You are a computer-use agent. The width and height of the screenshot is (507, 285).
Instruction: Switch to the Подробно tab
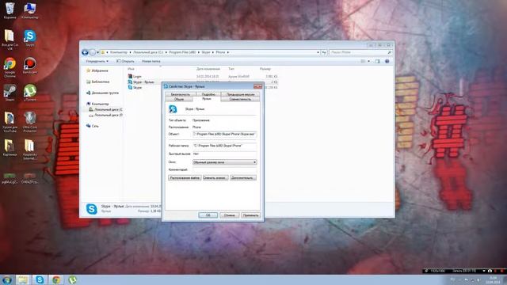pos(208,94)
